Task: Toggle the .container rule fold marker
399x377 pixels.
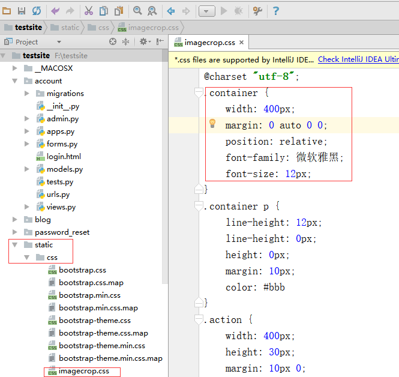Action: (x=199, y=93)
